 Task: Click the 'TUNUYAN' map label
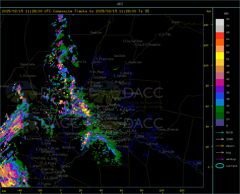(62, 176)
